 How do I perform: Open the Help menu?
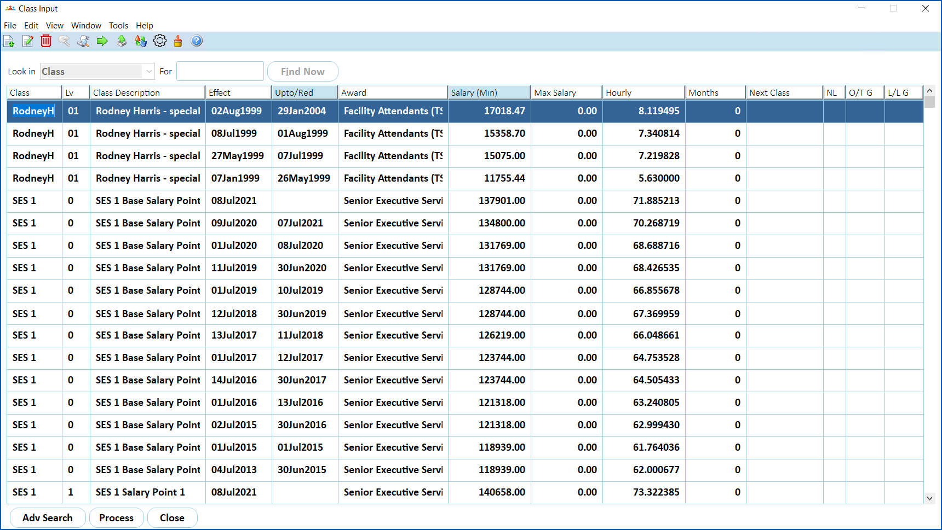(145, 26)
